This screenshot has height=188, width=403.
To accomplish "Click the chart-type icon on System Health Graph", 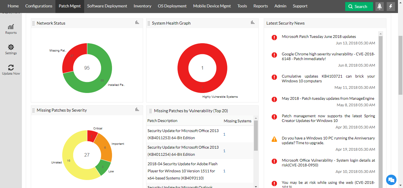I will click(252, 22).
